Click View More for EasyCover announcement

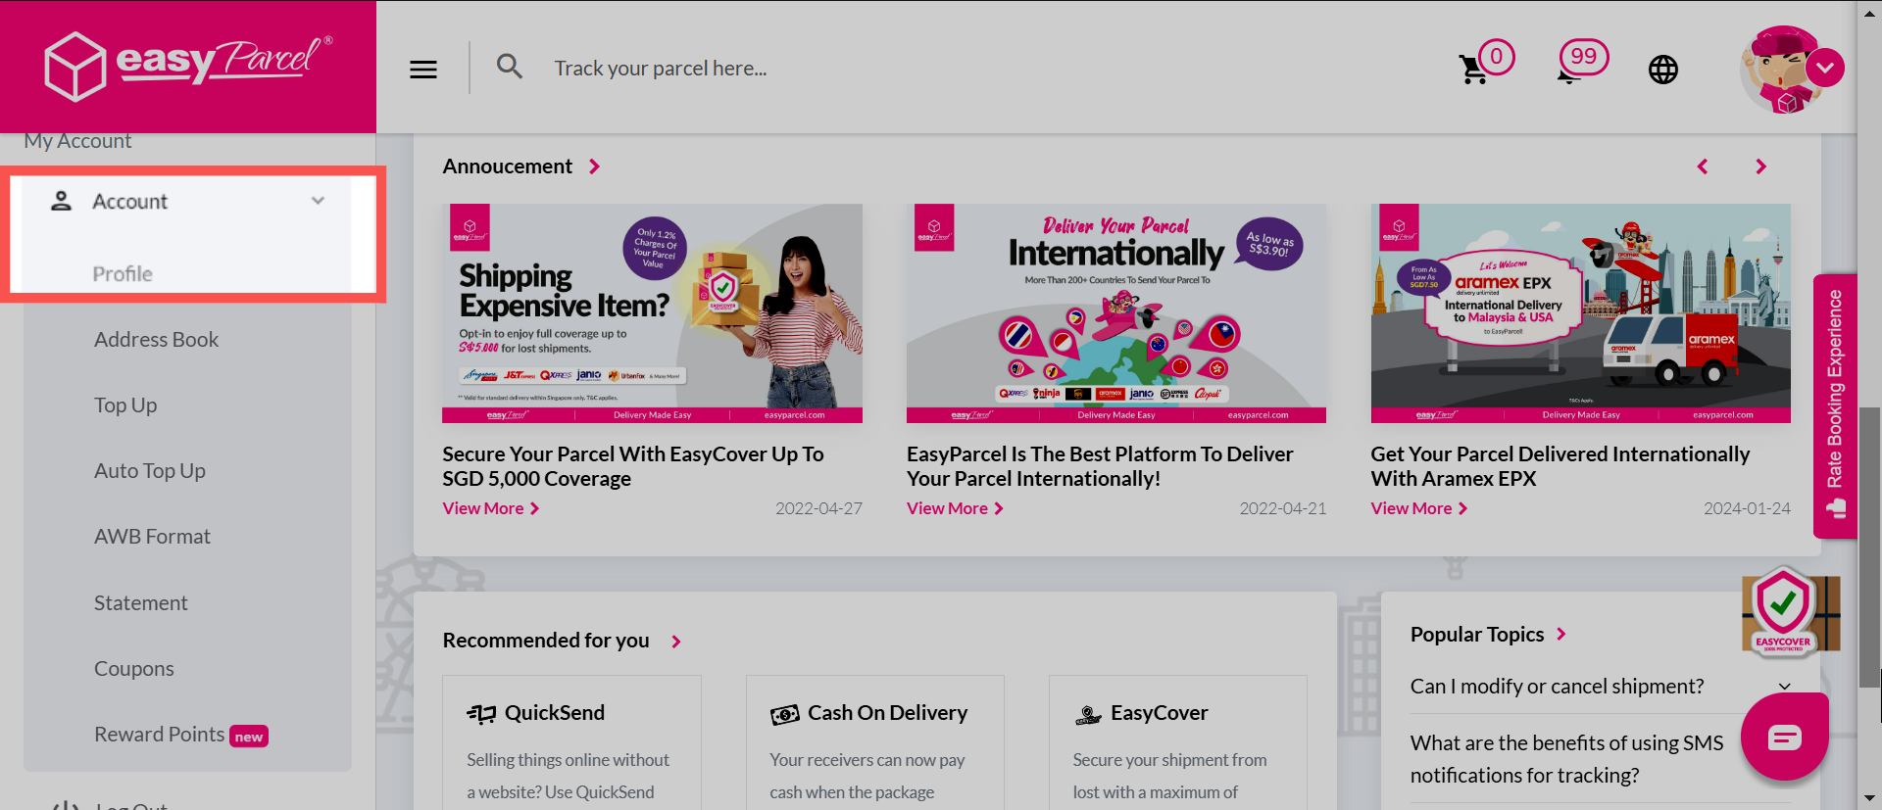(491, 508)
